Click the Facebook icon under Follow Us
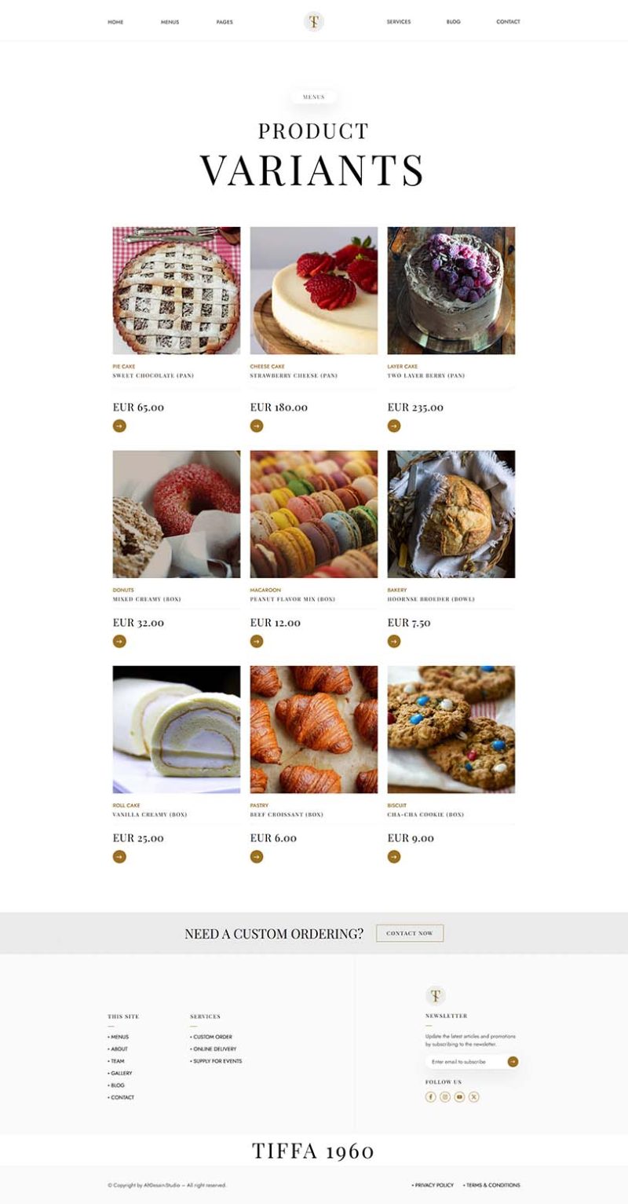The width and height of the screenshot is (628, 1204). (x=430, y=1096)
